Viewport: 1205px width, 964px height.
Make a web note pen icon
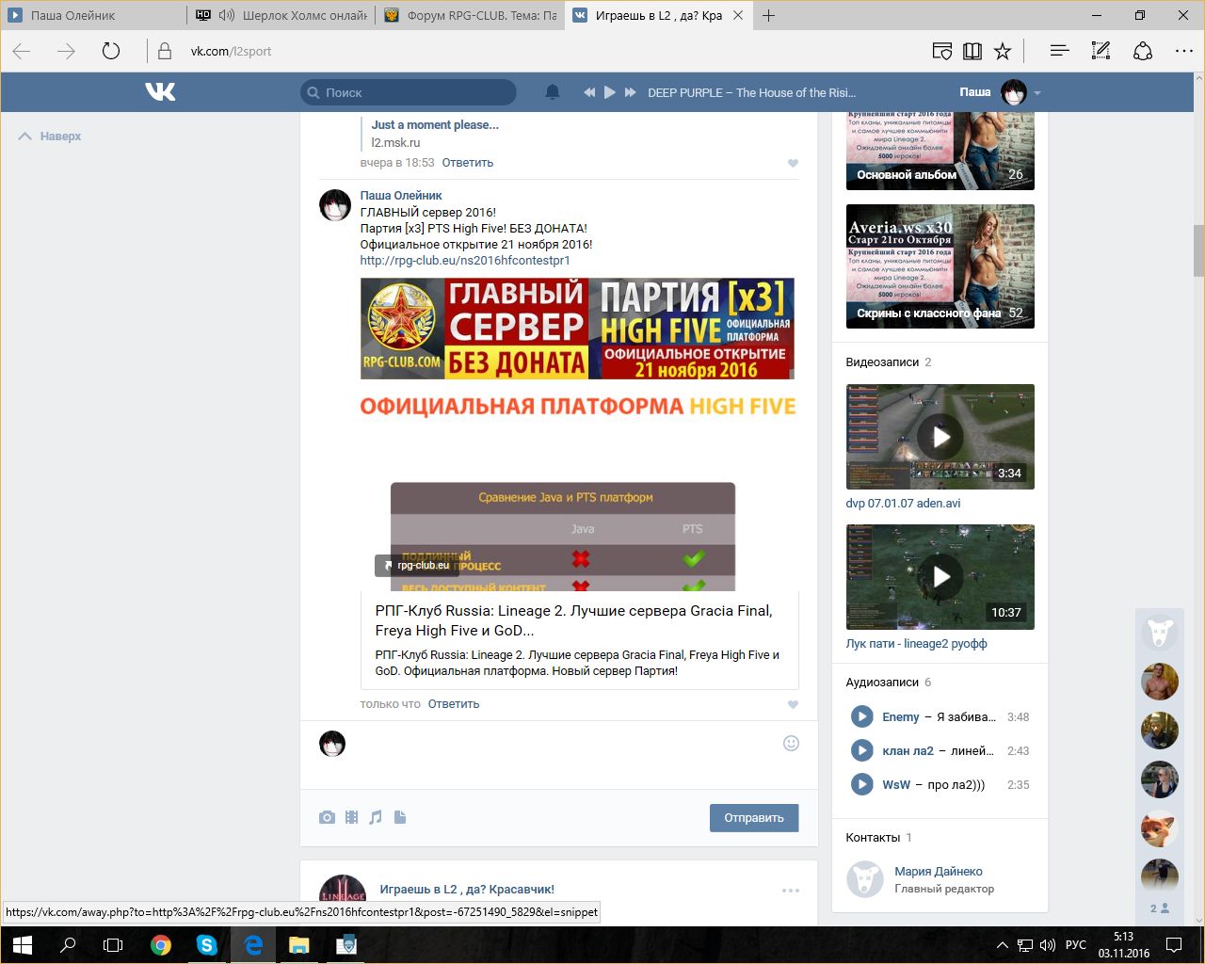[x=1101, y=51]
